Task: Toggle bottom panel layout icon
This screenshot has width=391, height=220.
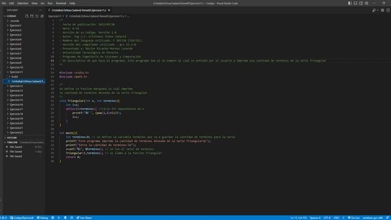Action: pyautogui.click(x=356, y=3)
